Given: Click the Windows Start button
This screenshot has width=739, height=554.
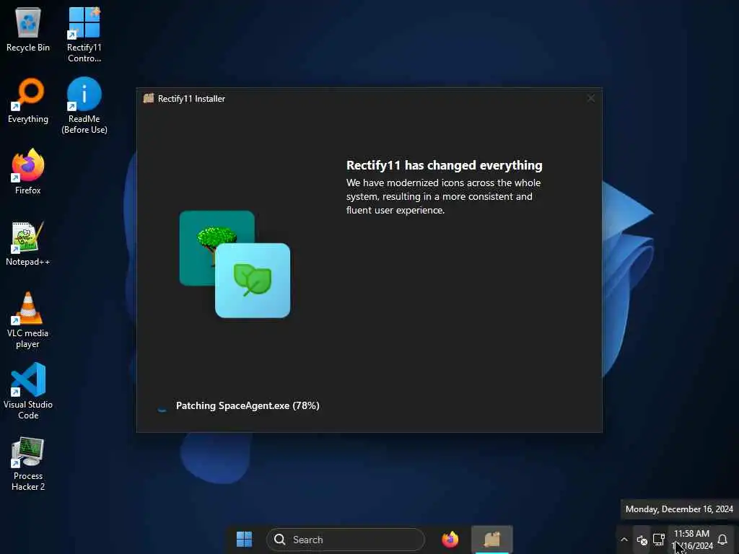Looking at the screenshot, I should (244, 540).
